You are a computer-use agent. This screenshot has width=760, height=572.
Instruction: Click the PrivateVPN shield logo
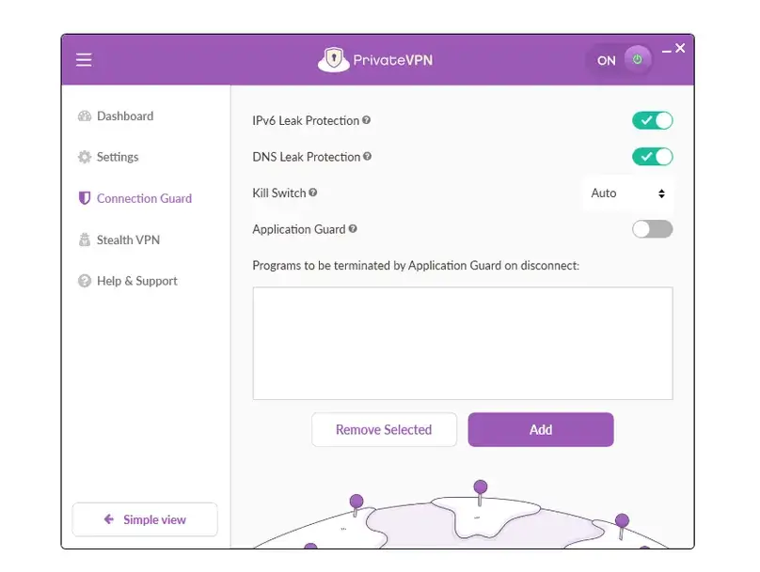coord(334,60)
